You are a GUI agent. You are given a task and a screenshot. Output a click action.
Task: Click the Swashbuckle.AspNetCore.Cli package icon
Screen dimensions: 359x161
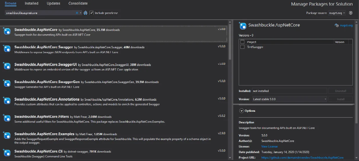click(7, 153)
